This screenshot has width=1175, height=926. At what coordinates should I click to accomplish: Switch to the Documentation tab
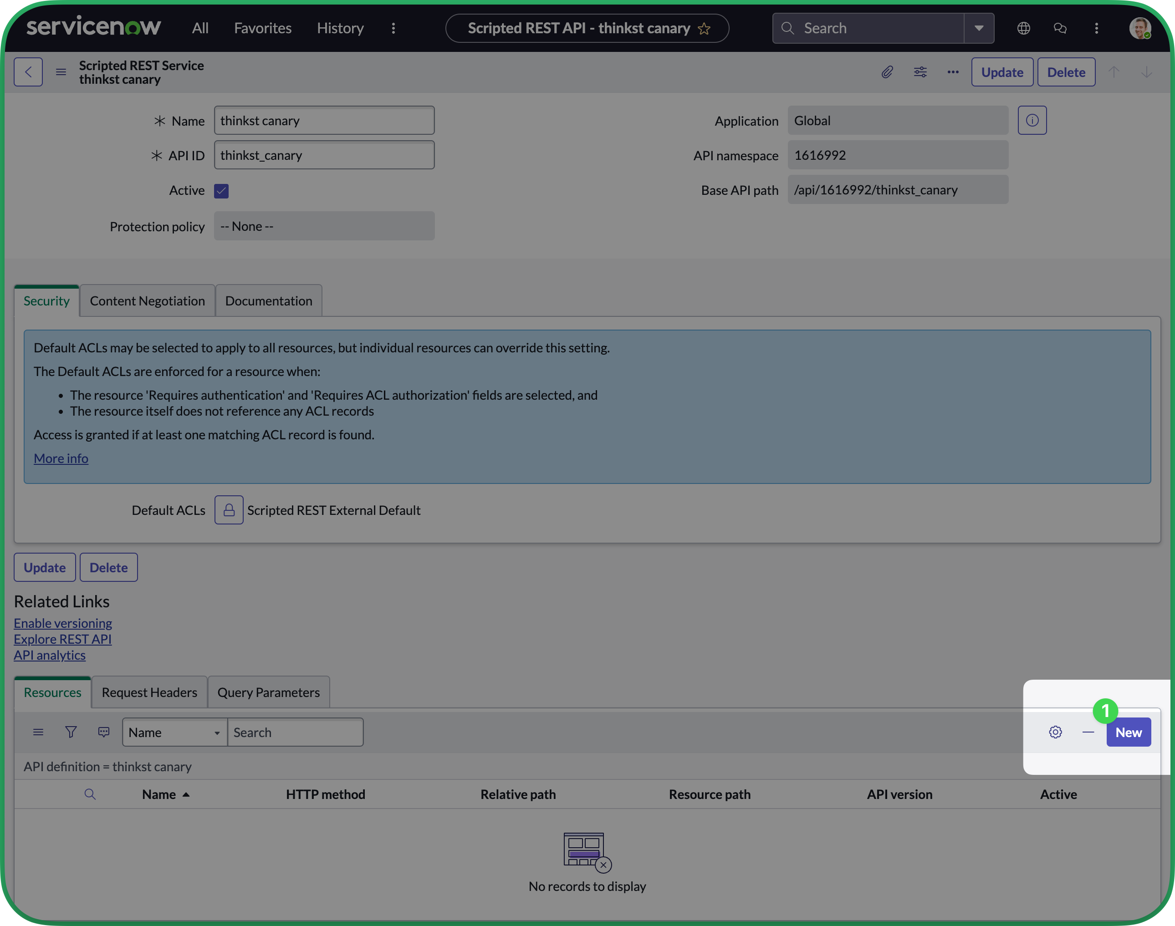(269, 301)
